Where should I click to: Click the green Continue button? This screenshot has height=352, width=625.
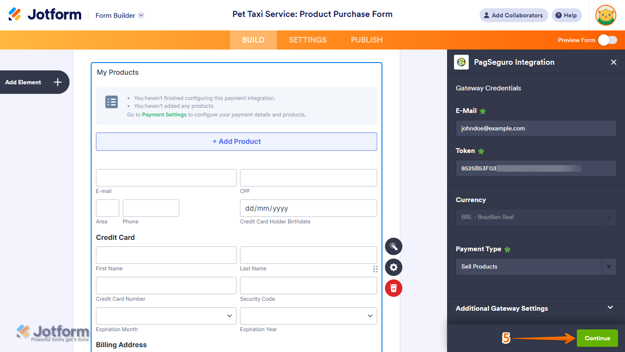(x=597, y=338)
